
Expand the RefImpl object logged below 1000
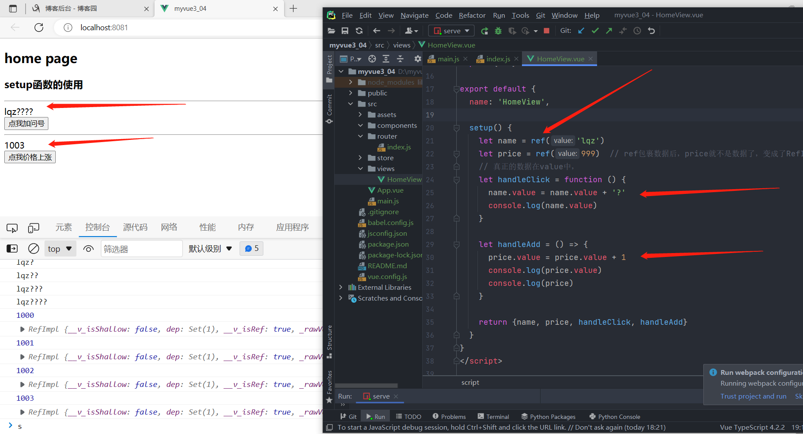[x=22, y=329]
